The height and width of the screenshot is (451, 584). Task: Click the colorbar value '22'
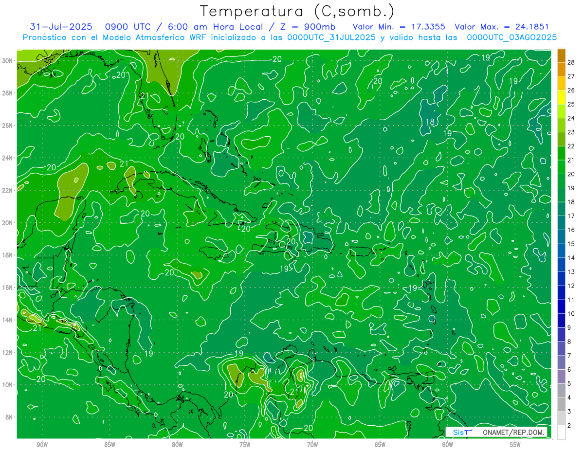571,146
